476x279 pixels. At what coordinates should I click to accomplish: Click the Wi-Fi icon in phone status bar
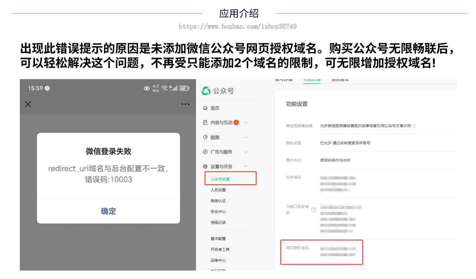click(x=164, y=88)
